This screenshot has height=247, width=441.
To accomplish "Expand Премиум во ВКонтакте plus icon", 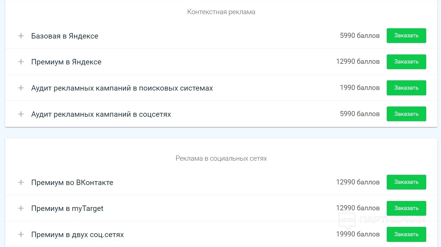I will pyautogui.click(x=21, y=182).
